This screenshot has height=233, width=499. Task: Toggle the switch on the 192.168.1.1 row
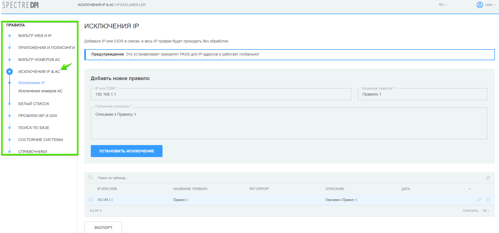(x=91, y=200)
